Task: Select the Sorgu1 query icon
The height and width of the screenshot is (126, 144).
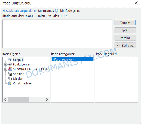Action: 10,60
